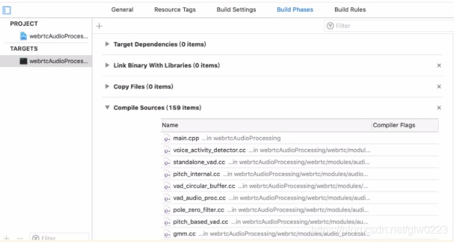Expand Copy Files section
Screen dimensions: 454x242
(x=107, y=86)
